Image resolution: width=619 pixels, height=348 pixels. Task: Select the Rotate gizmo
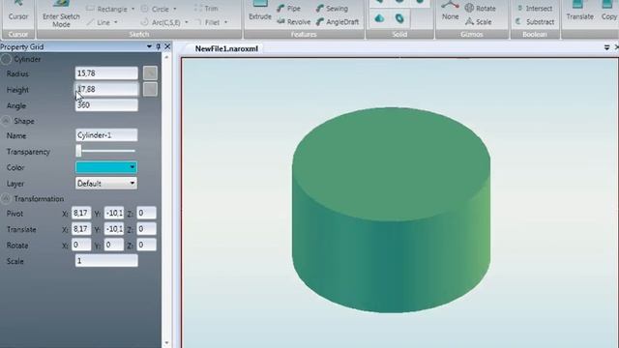point(480,9)
